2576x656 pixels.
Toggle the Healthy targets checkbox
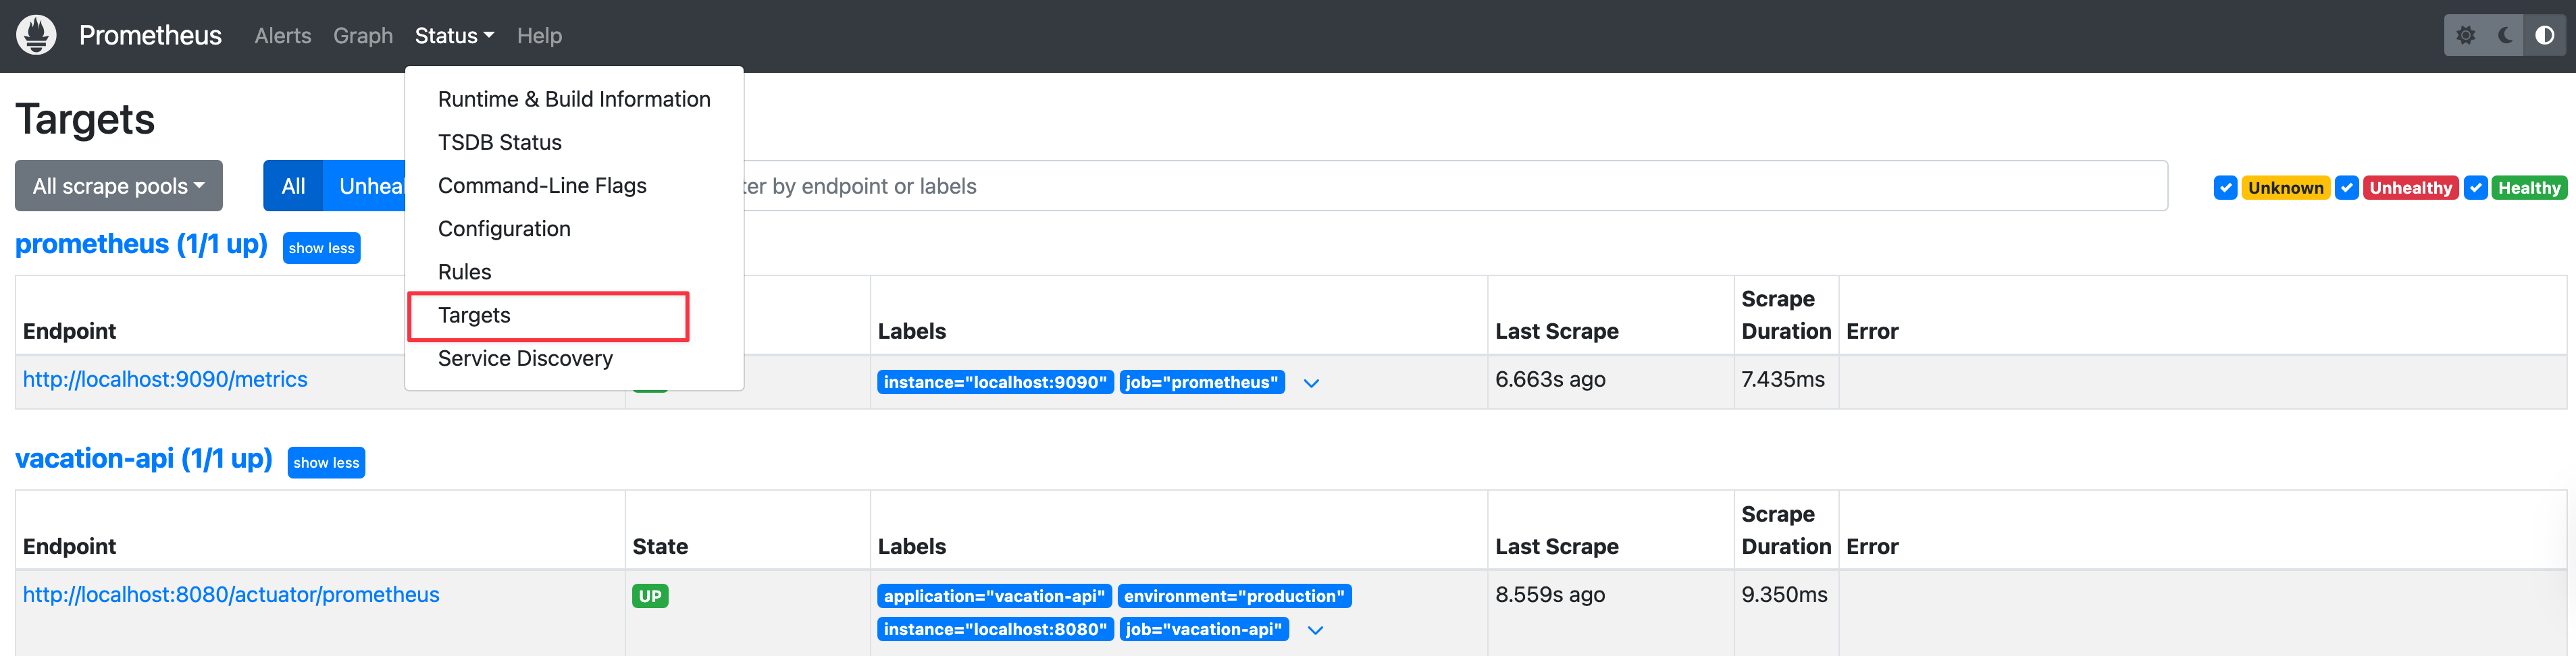click(x=2475, y=188)
